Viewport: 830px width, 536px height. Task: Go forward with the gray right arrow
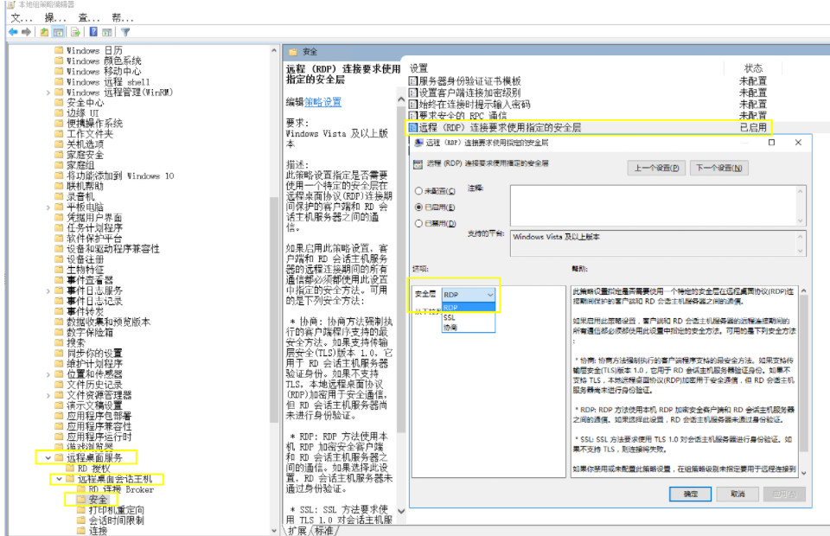click(x=26, y=32)
